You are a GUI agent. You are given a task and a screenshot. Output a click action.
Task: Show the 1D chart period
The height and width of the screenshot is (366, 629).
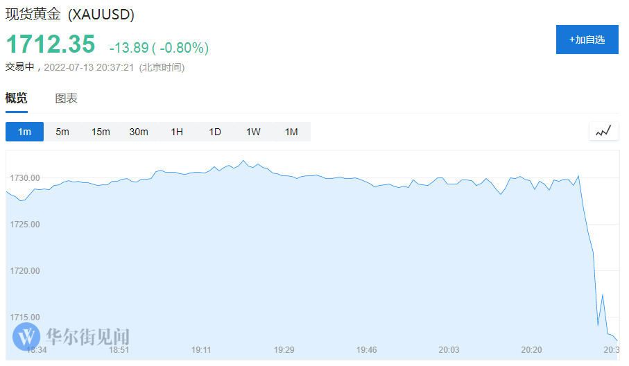(x=215, y=132)
